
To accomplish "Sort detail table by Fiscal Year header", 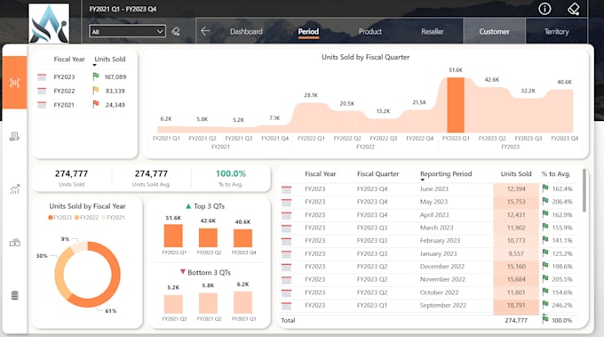I will click(320, 174).
